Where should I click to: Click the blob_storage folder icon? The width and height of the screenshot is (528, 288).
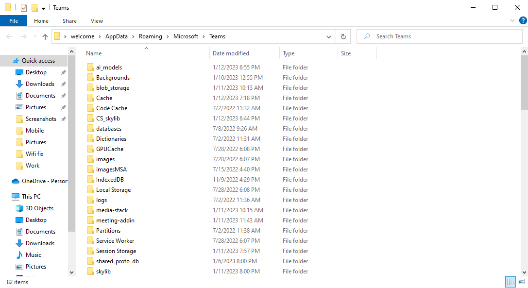pyautogui.click(x=90, y=87)
